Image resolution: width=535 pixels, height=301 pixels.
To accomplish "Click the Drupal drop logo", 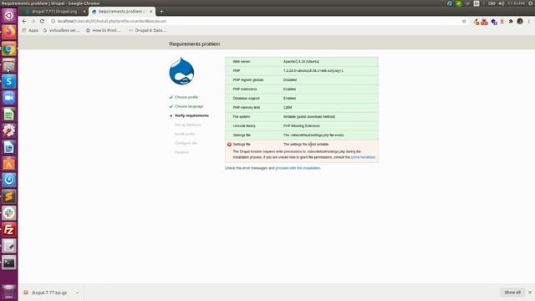I will (x=181, y=71).
